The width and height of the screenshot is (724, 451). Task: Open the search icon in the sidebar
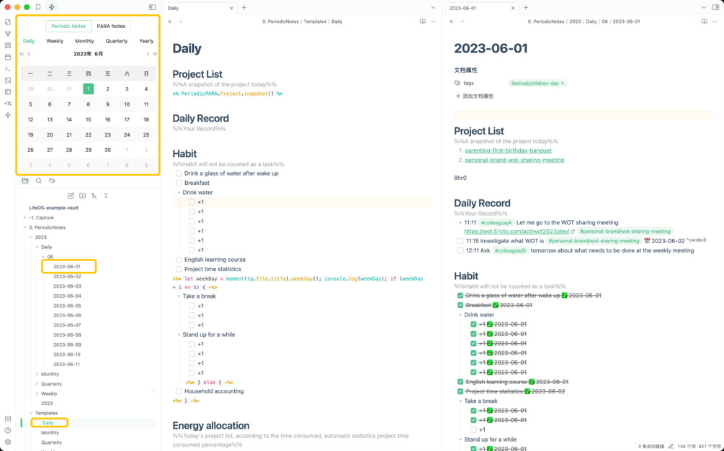[x=39, y=181]
